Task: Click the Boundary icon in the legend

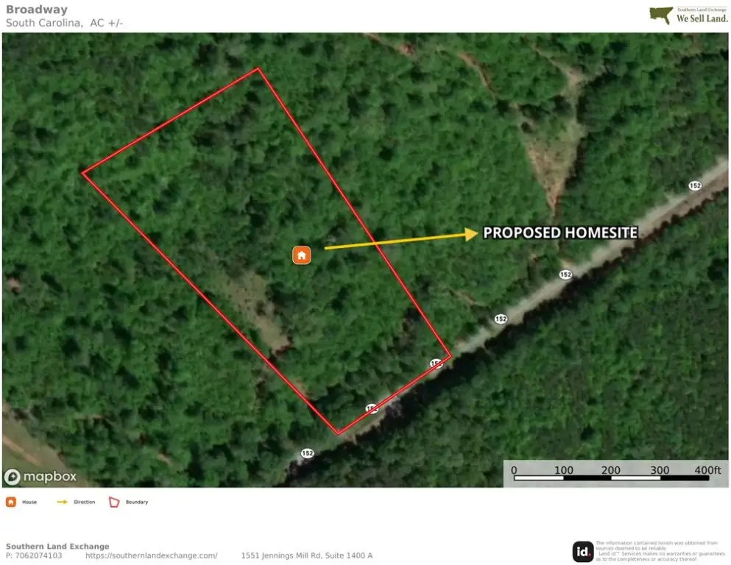Action: click(x=114, y=501)
